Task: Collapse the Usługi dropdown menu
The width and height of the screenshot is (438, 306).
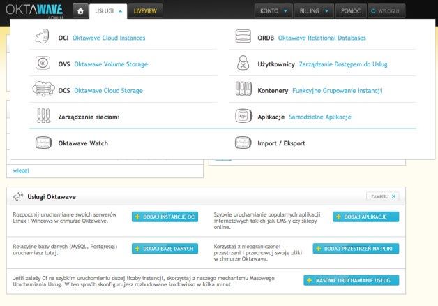Action: tap(108, 11)
